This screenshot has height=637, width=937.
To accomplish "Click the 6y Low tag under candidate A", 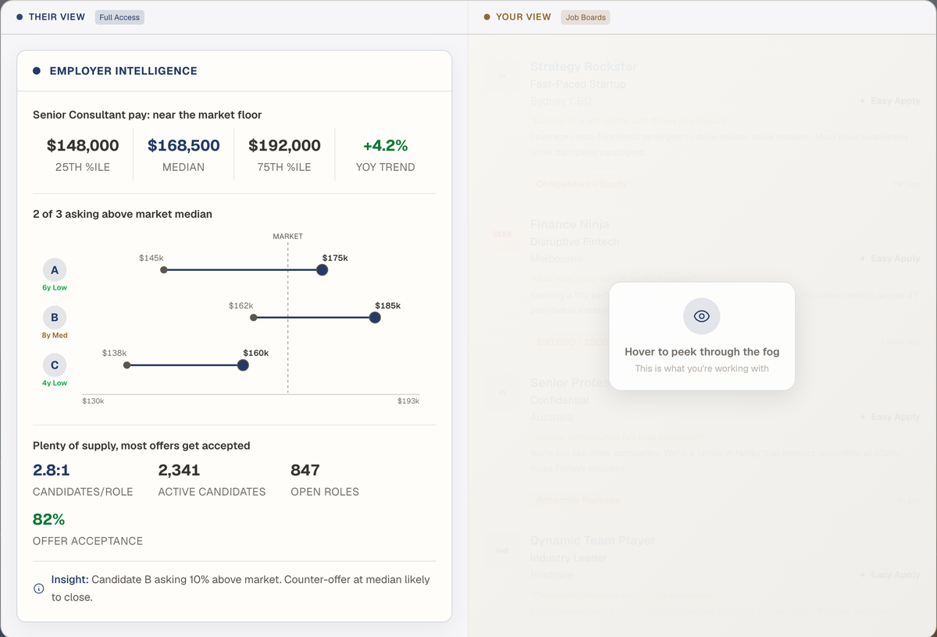I will coord(55,288).
